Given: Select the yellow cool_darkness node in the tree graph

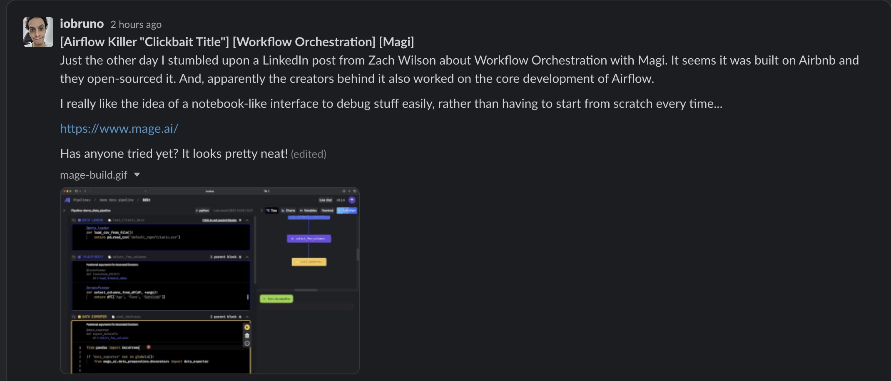Looking at the screenshot, I should [x=309, y=262].
